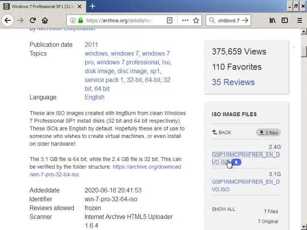Click the '7 Files' link
Image resolution: width=307 pixels, height=230 pixels.
[271, 212]
